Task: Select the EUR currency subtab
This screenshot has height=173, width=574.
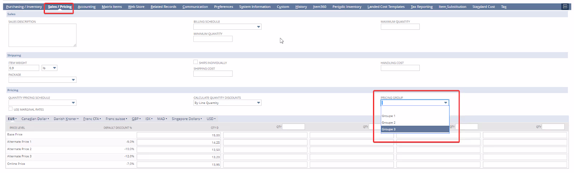Action: point(11,119)
